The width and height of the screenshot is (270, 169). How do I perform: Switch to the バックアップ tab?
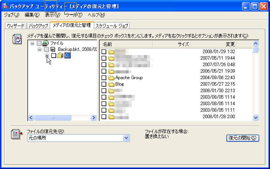pos(38,26)
